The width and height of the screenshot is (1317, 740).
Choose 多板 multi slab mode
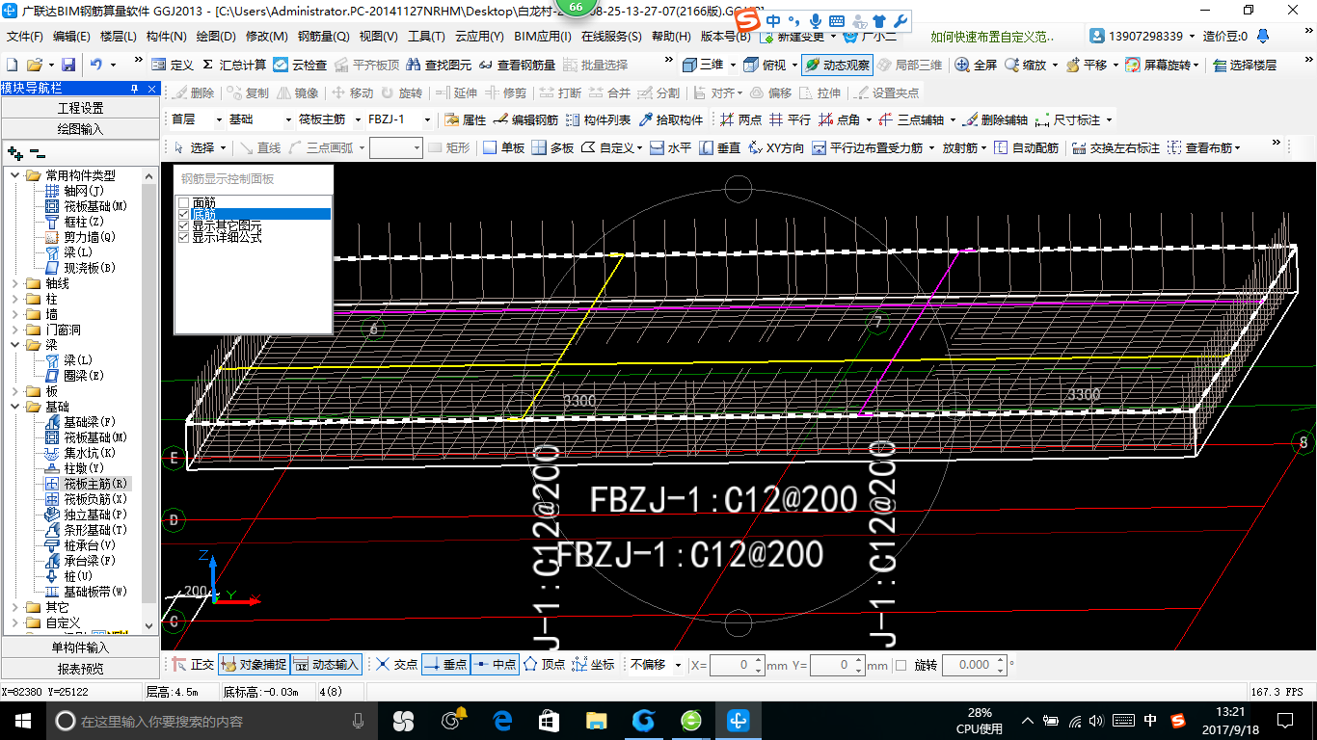553,147
